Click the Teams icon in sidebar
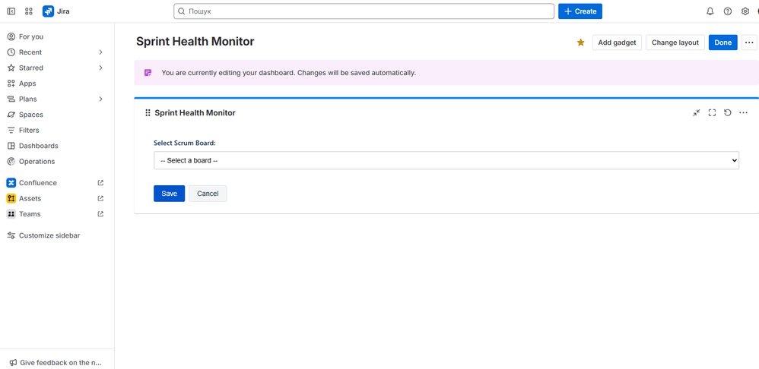Screen dimensions: 759x369 tap(11, 213)
